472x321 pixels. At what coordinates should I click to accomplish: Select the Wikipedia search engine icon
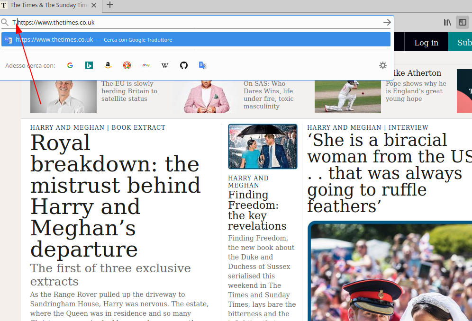[x=165, y=65]
